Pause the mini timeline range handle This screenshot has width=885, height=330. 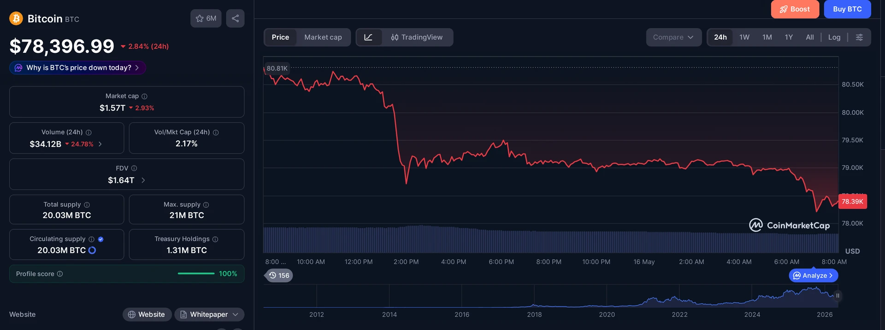click(838, 296)
